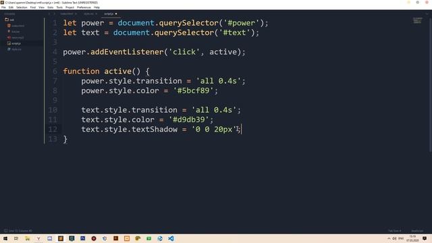Open the Edit menu

click(x=11, y=7)
